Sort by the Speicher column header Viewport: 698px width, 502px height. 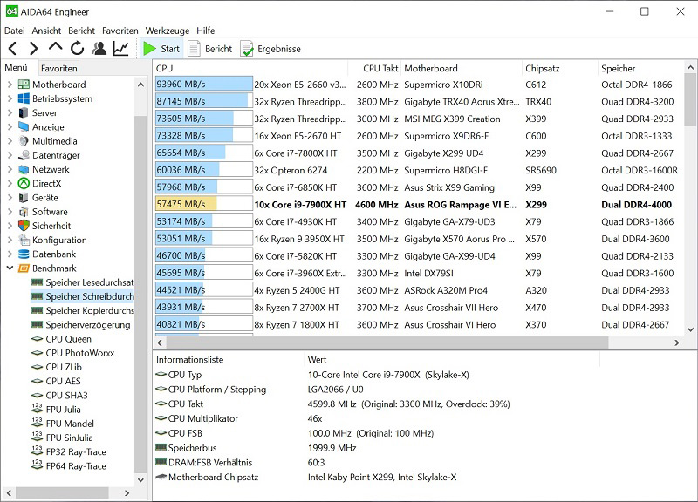[640, 69]
